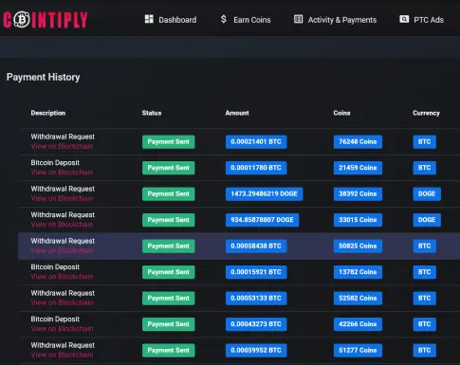Click the Currency column header
Image resolution: width=460 pixels, height=365 pixels.
(x=426, y=113)
